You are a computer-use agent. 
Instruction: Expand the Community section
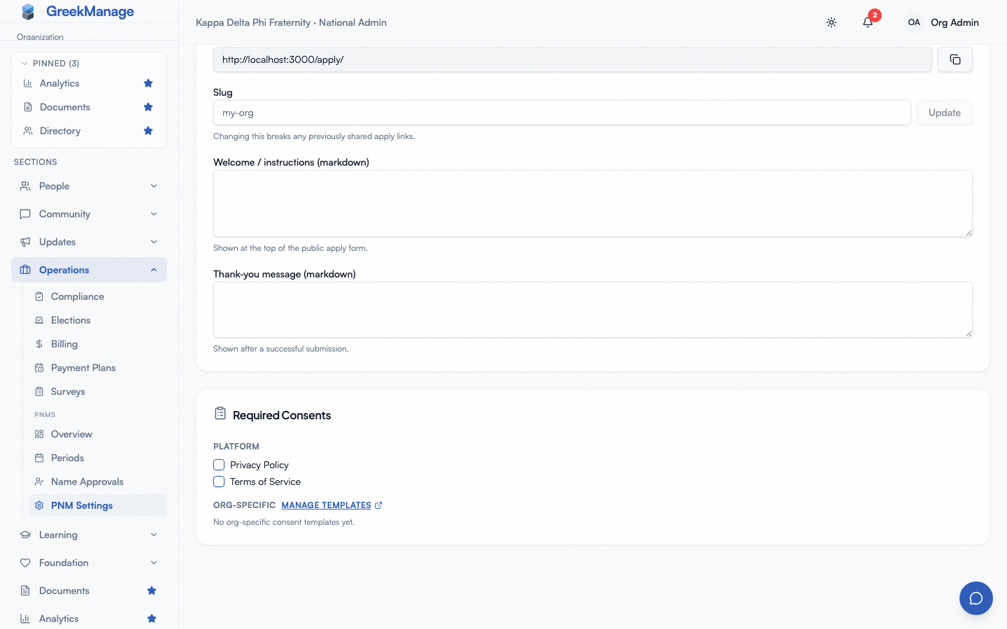89,214
